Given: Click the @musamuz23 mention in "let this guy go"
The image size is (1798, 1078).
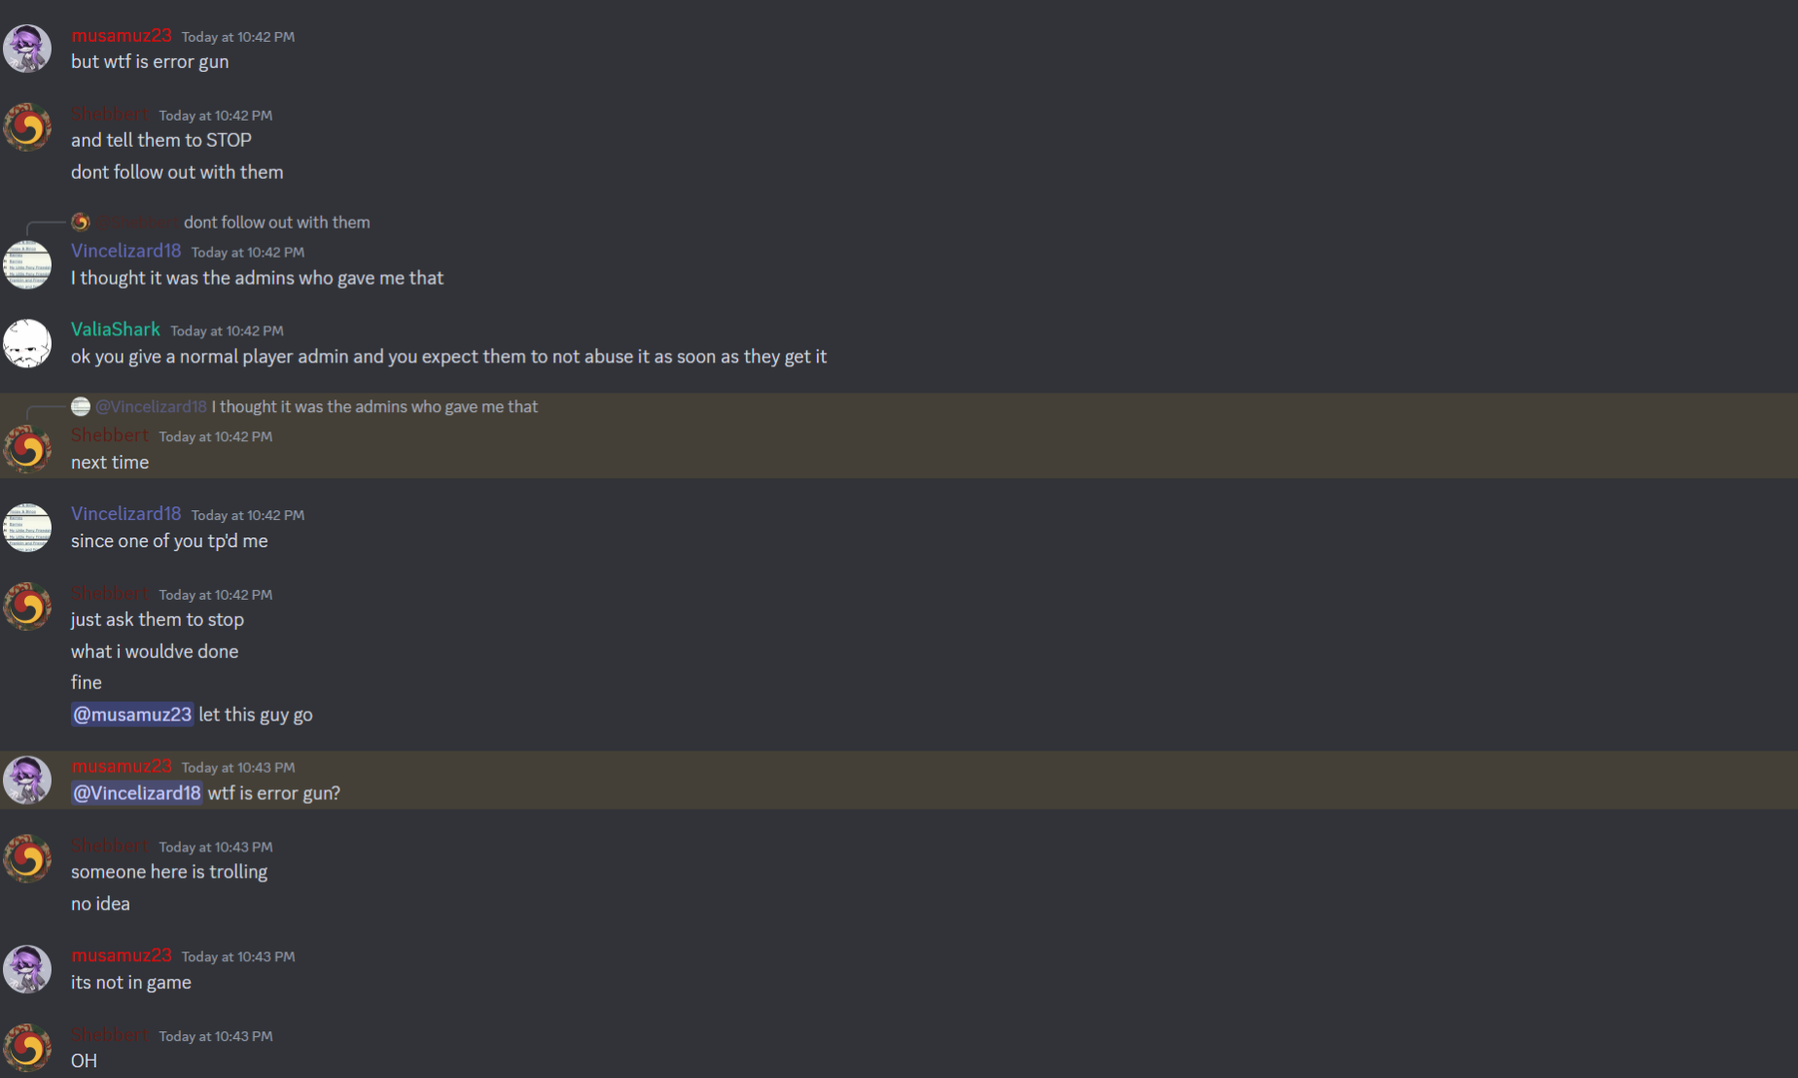Looking at the screenshot, I should click(132, 714).
